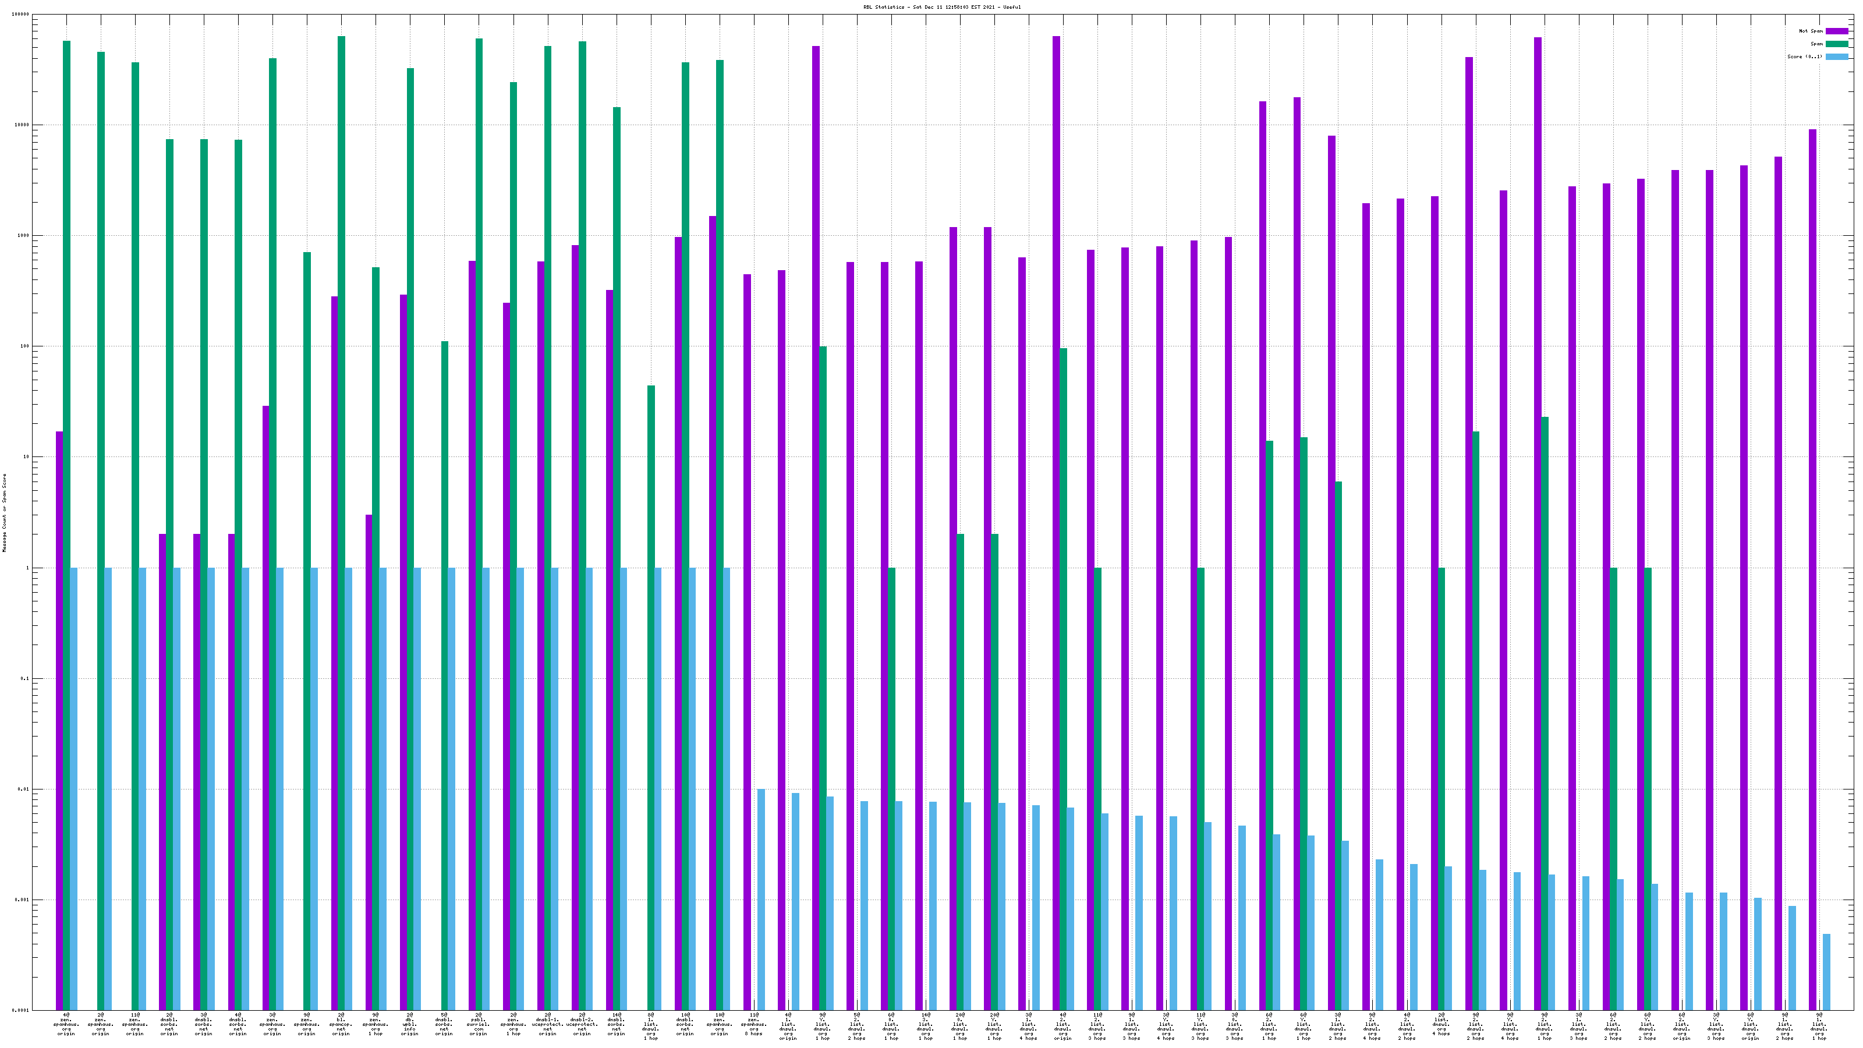The image size is (1863, 1048).
Task: Click the rightmost blue score bar
Action: coord(1826,971)
